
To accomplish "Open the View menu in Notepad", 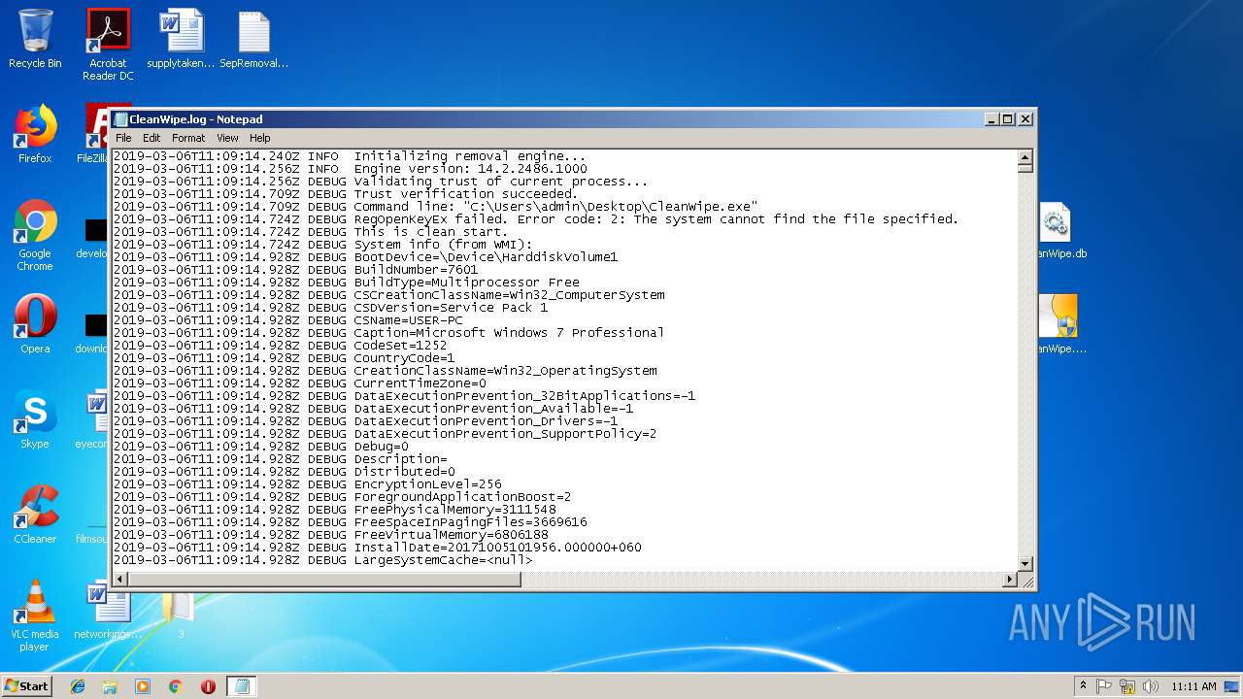I will (x=227, y=138).
